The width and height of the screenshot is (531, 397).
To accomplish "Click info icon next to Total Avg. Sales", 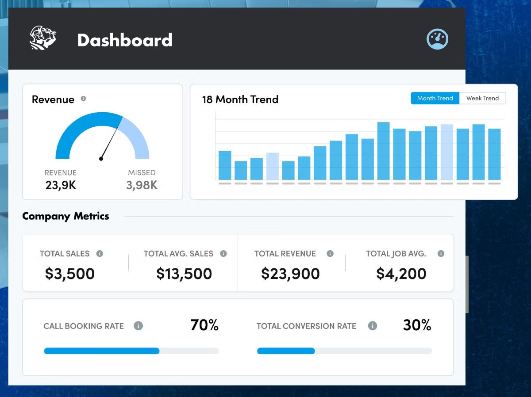I will coord(223,254).
